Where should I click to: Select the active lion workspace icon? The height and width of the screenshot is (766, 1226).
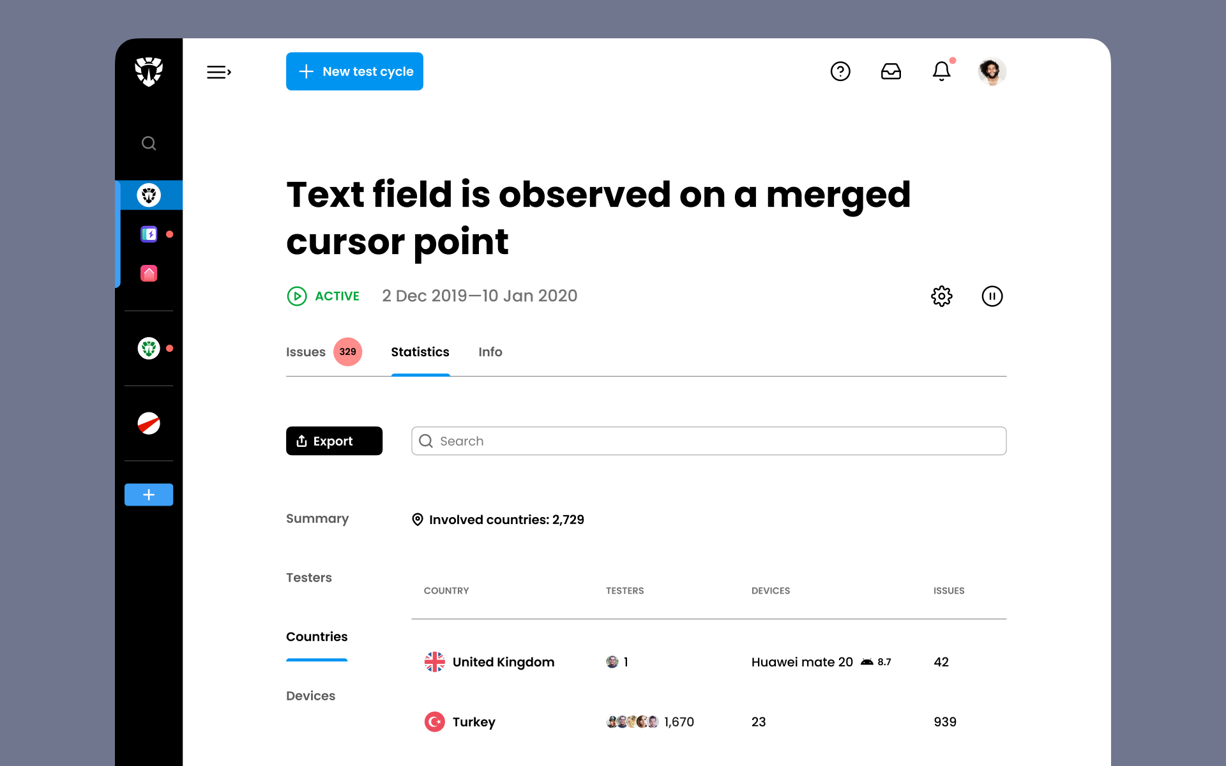click(149, 195)
